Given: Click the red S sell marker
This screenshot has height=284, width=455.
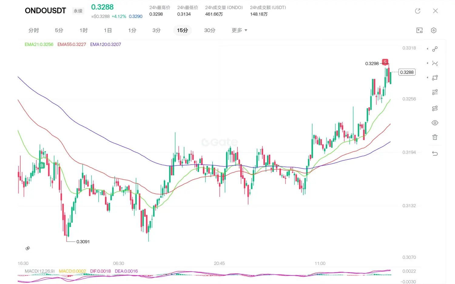Looking at the screenshot, I should (x=385, y=62).
